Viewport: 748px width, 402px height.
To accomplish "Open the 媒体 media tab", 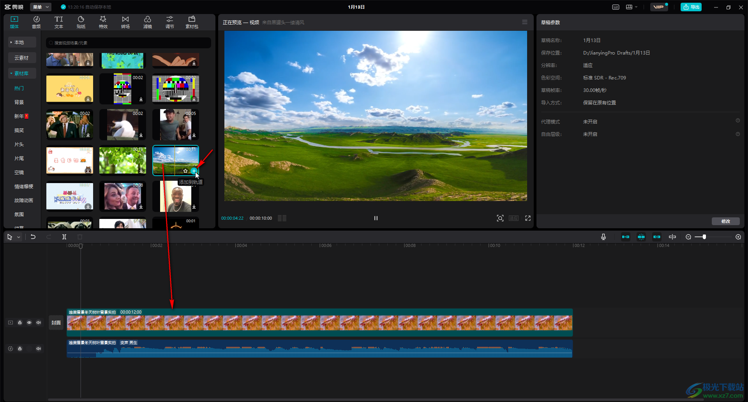I will tap(14, 22).
